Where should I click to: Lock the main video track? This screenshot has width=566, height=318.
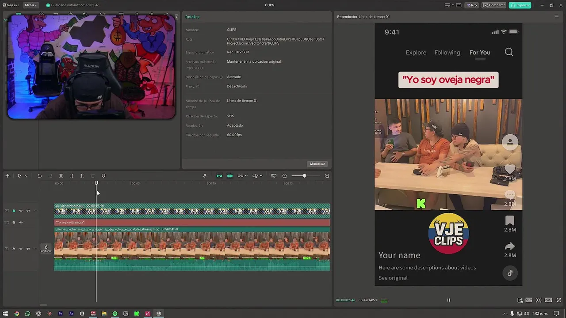14,249
